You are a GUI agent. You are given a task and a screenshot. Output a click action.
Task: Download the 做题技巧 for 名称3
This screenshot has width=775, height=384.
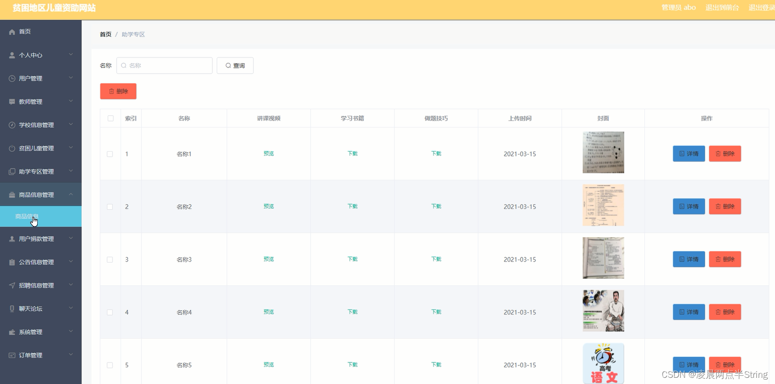pos(436,259)
